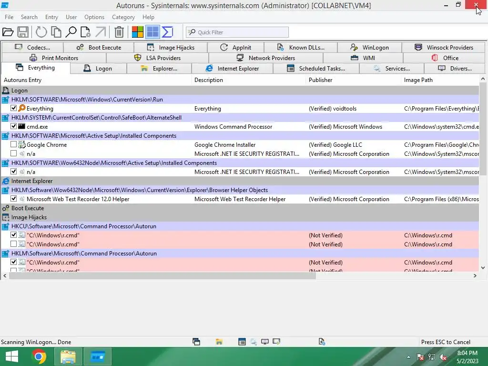The height and width of the screenshot is (366, 488).
Task: Open Google Chrome from the taskbar
Action: (x=39, y=356)
